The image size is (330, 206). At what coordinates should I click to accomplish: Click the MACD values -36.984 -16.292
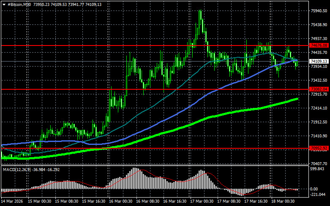point(46,169)
